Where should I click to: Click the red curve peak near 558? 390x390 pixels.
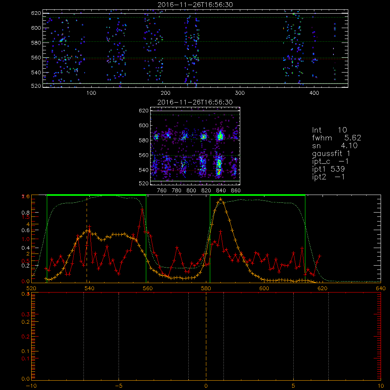tap(142, 209)
